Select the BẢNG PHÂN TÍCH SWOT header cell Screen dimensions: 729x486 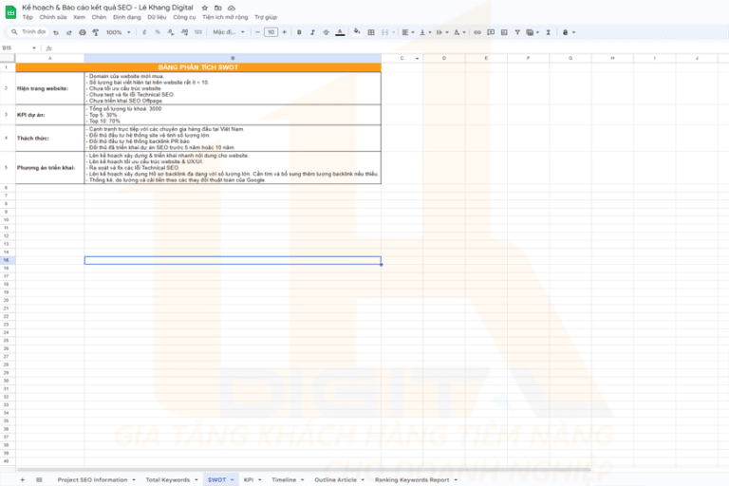(198, 67)
